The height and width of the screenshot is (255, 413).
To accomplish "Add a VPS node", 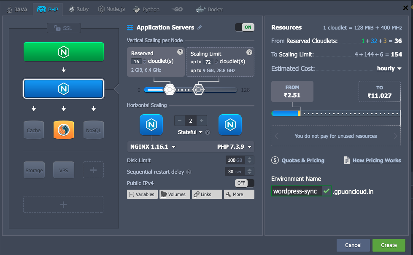I will (x=63, y=170).
